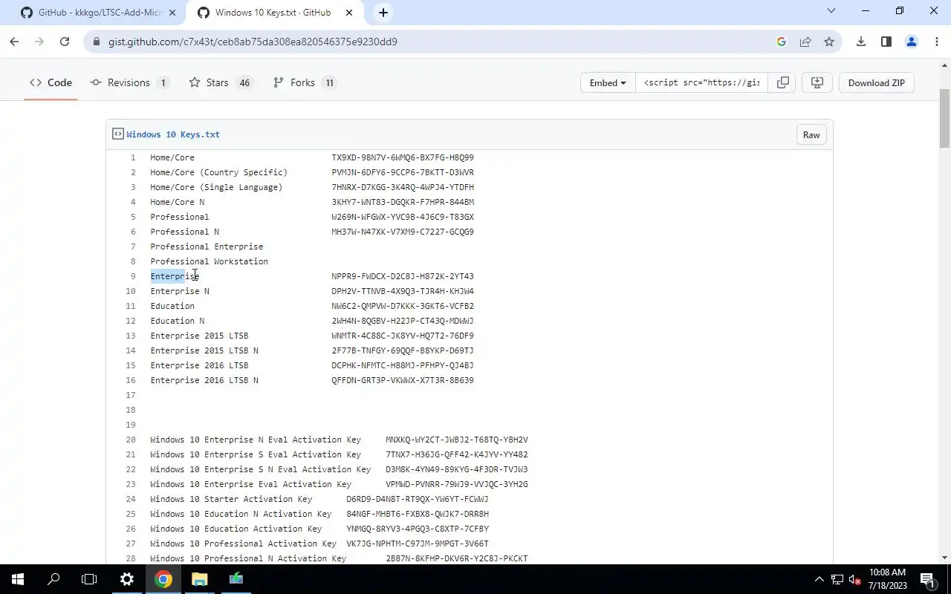Viewport: 951px width, 594px height.
Task: Click the embed script text field
Action: point(702,82)
